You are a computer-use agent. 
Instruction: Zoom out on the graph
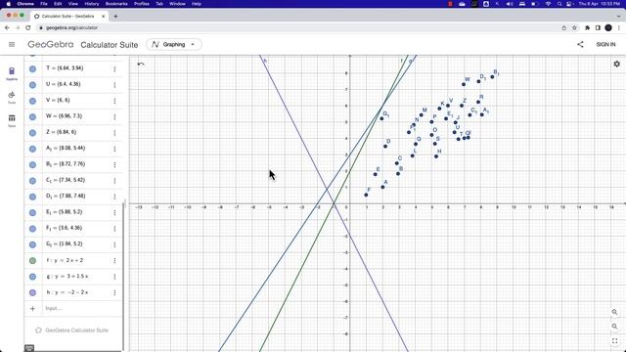point(614,327)
